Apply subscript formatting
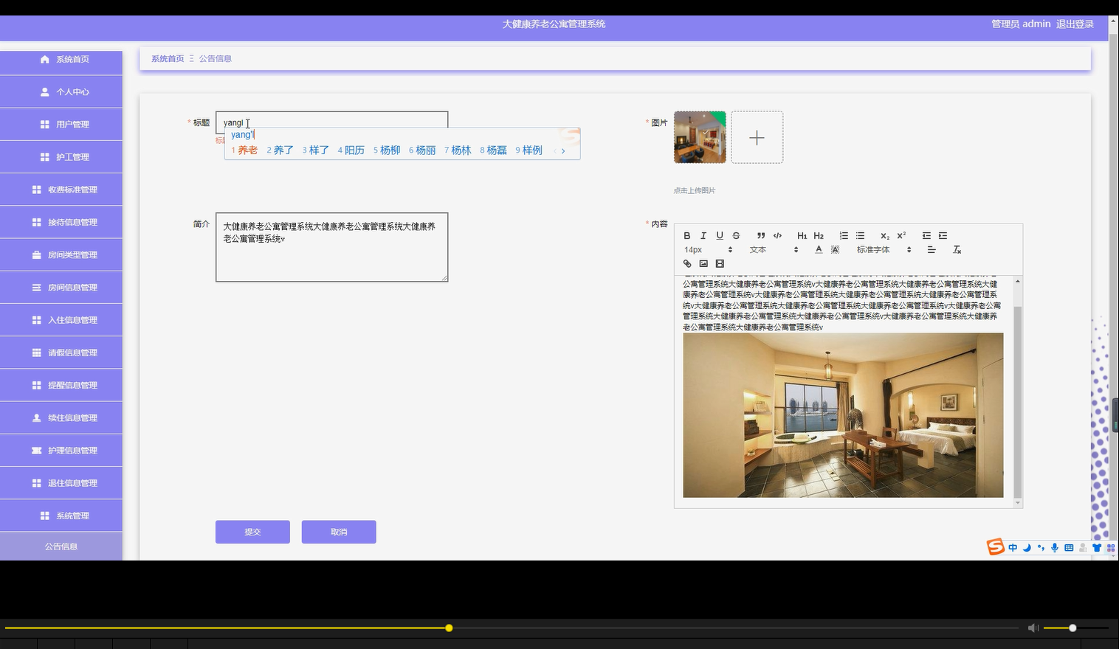The width and height of the screenshot is (1119, 649). coord(884,236)
